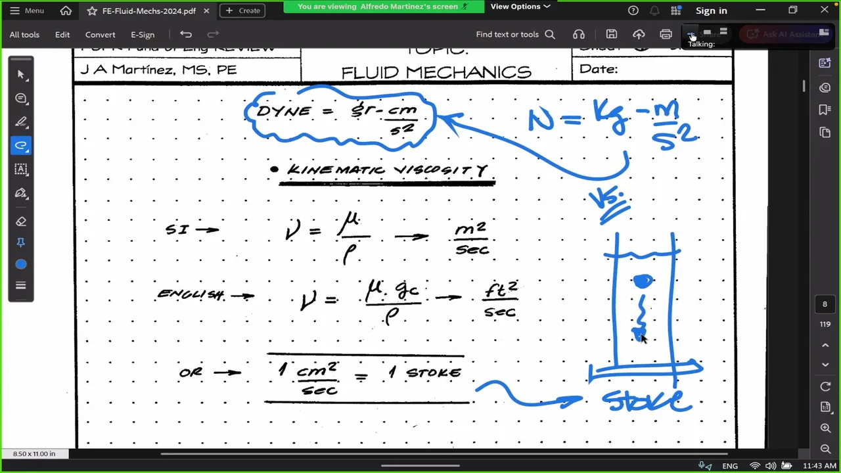Image resolution: width=841 pixels, height=473 pixels.
Task: Click the page display fit icon
Action: [x=826, y=407]
